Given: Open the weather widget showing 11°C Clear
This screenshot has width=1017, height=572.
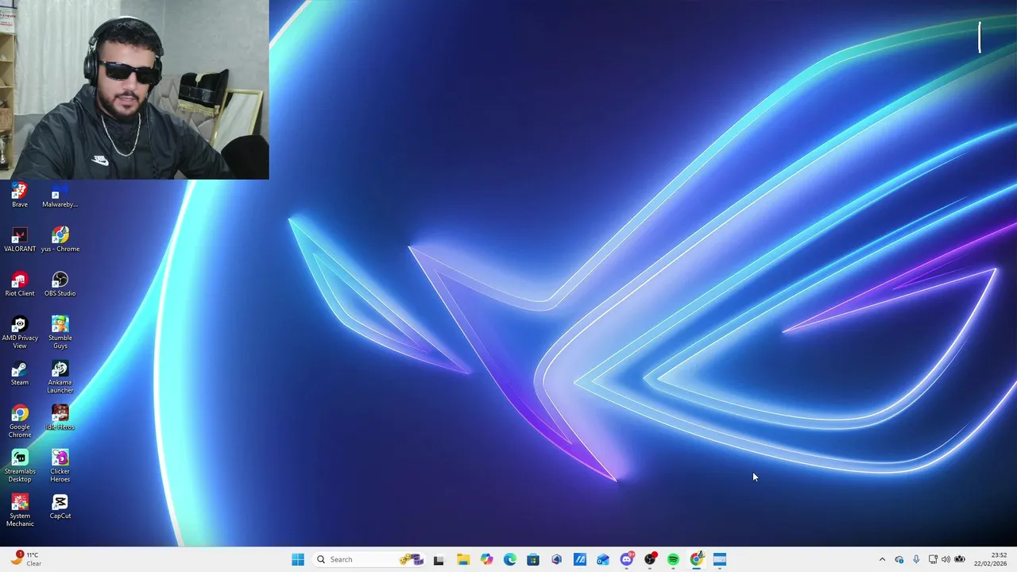Looking at the screenshot, I should (25, 559).
